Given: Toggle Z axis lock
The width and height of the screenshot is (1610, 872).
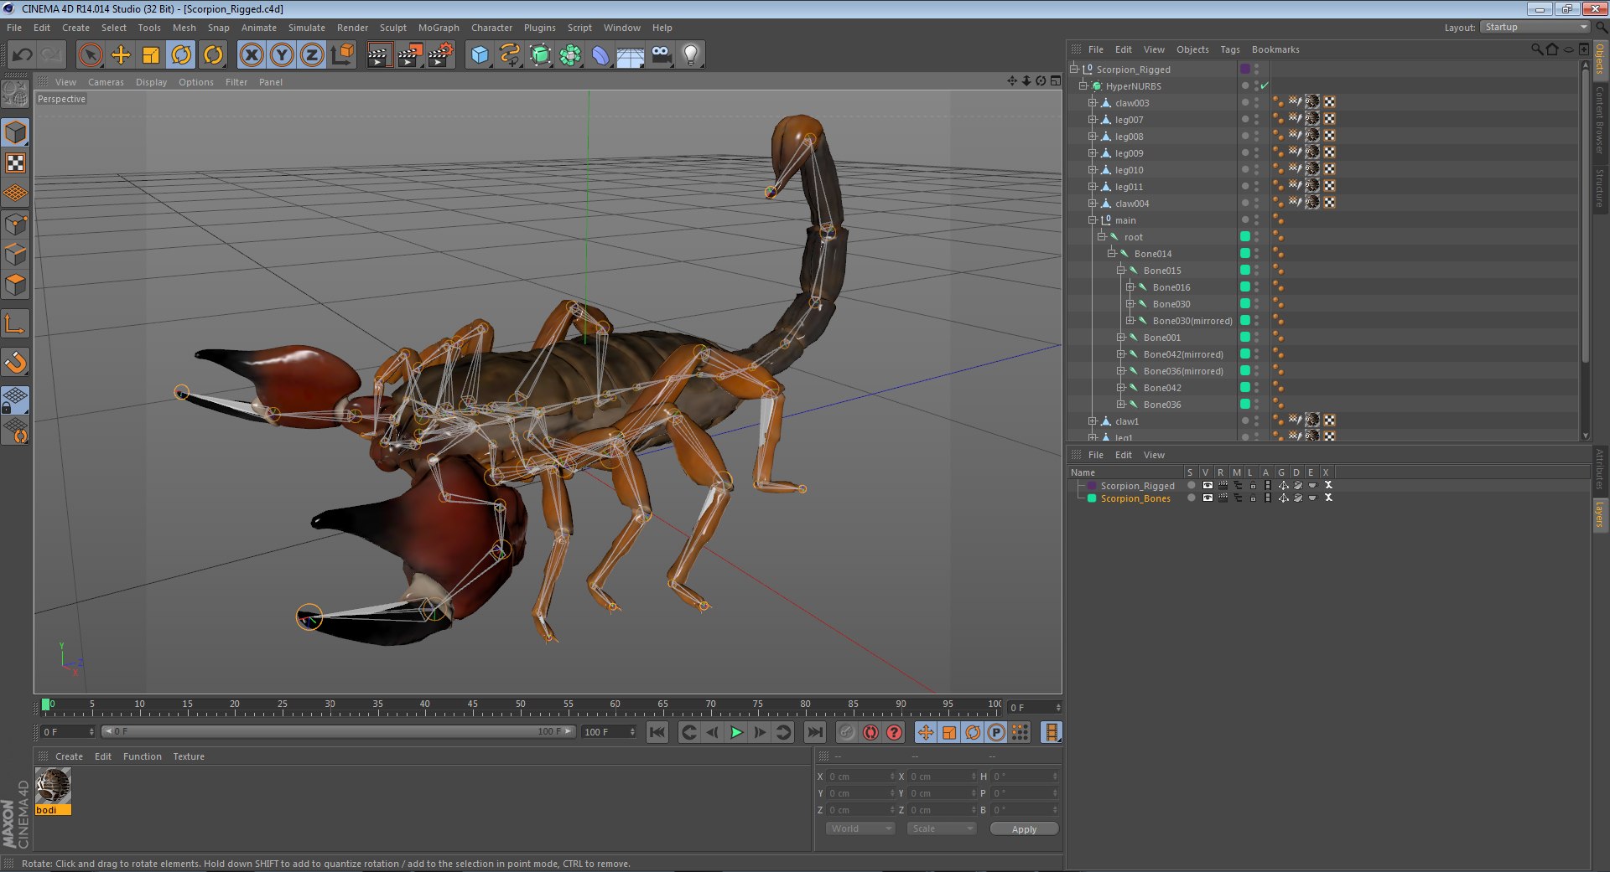Looking at the screenshot, I should pyautogui.click(x=312, y=55).
